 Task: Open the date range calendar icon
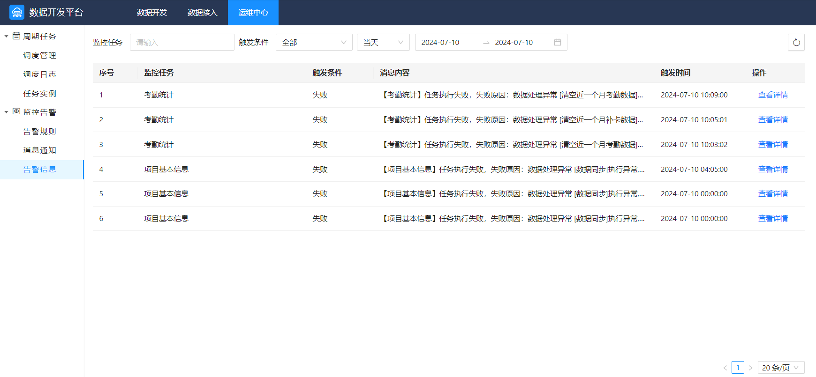pyautogui.click(x=557, y=43)
